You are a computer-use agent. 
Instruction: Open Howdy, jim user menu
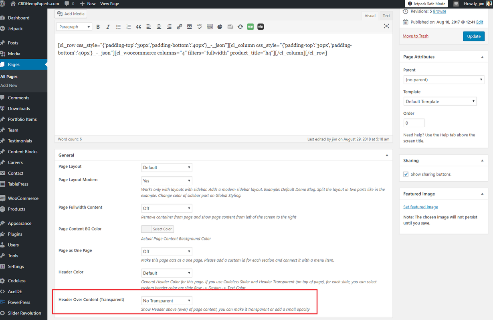tap(478, 4)
